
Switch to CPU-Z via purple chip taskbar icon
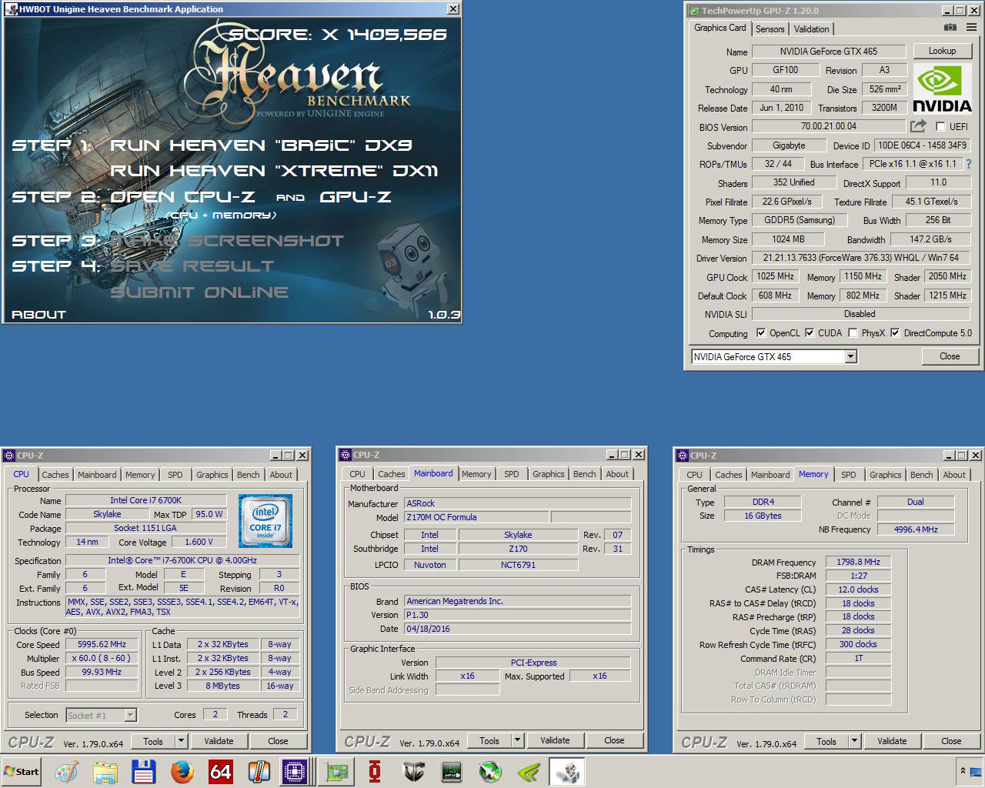tap(295, 772)
